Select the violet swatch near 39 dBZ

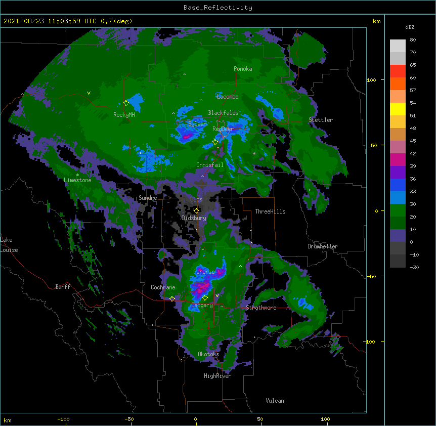(x=398, y=173)
